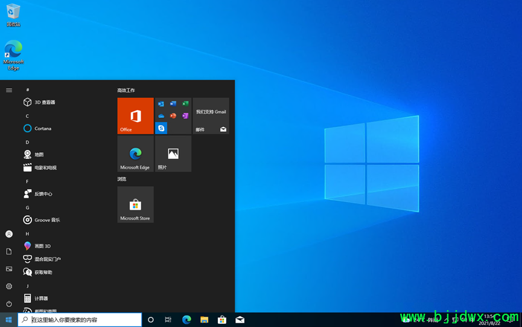
Task: Open 电影和电视 app
Action: [x=40, y=167]
